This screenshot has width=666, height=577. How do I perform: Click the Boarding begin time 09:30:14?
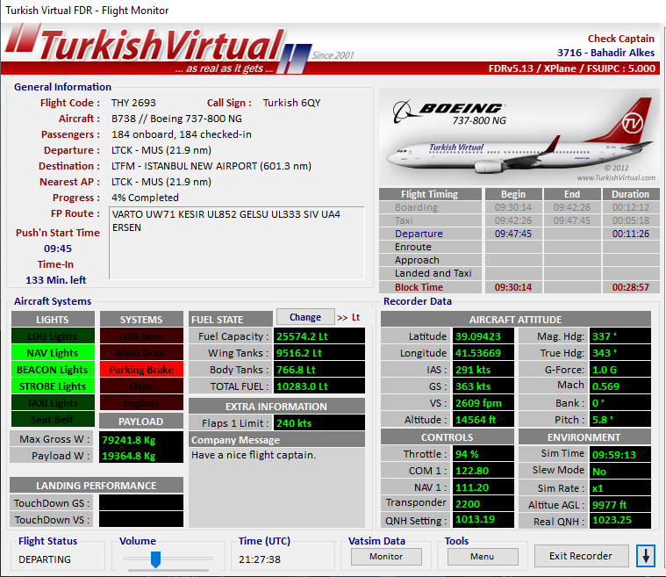[513, 207]
